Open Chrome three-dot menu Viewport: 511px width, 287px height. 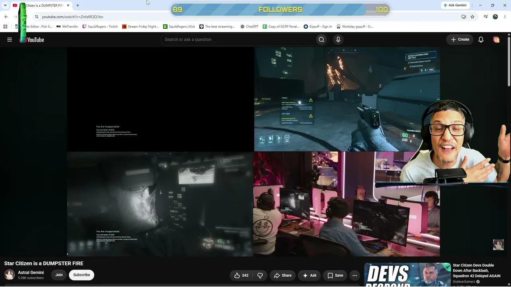505,17
